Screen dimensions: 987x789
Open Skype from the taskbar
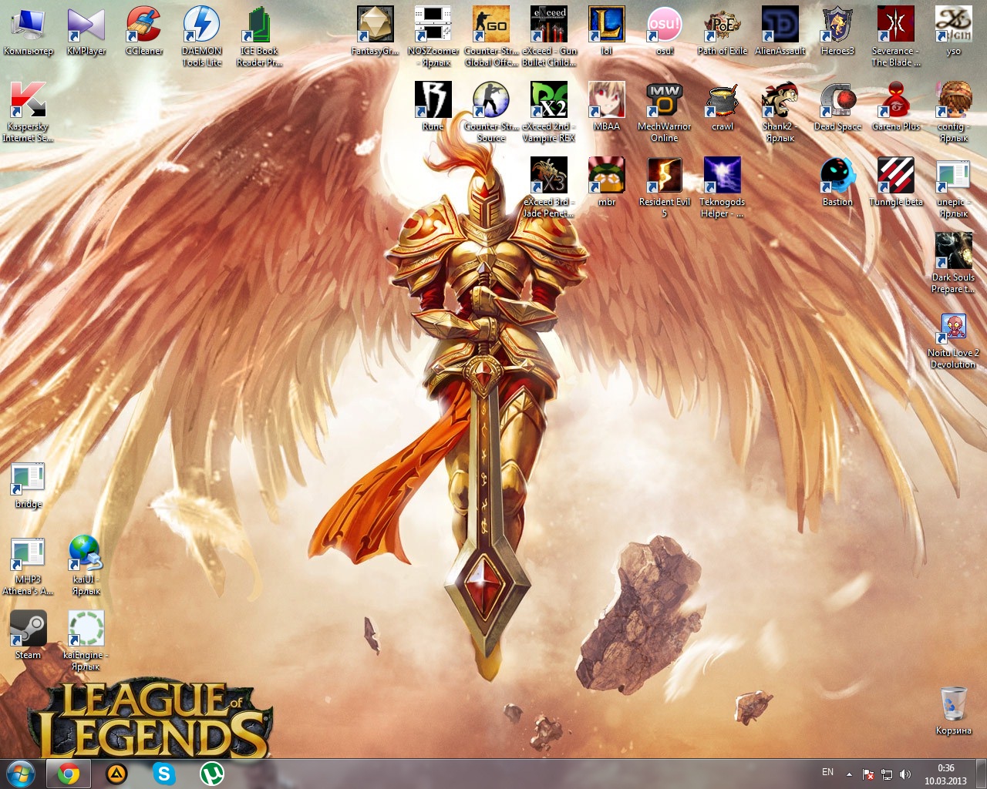pyautogui.click(x=163, y=774)
